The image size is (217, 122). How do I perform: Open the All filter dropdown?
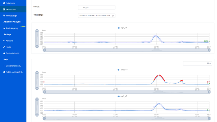pos(198,63)
